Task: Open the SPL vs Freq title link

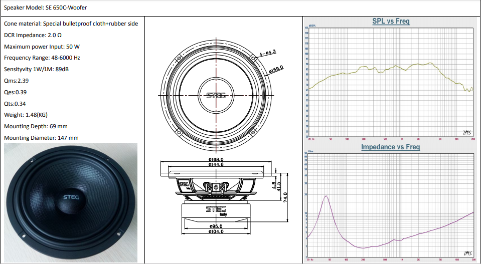Action: (x=391, y=21)
